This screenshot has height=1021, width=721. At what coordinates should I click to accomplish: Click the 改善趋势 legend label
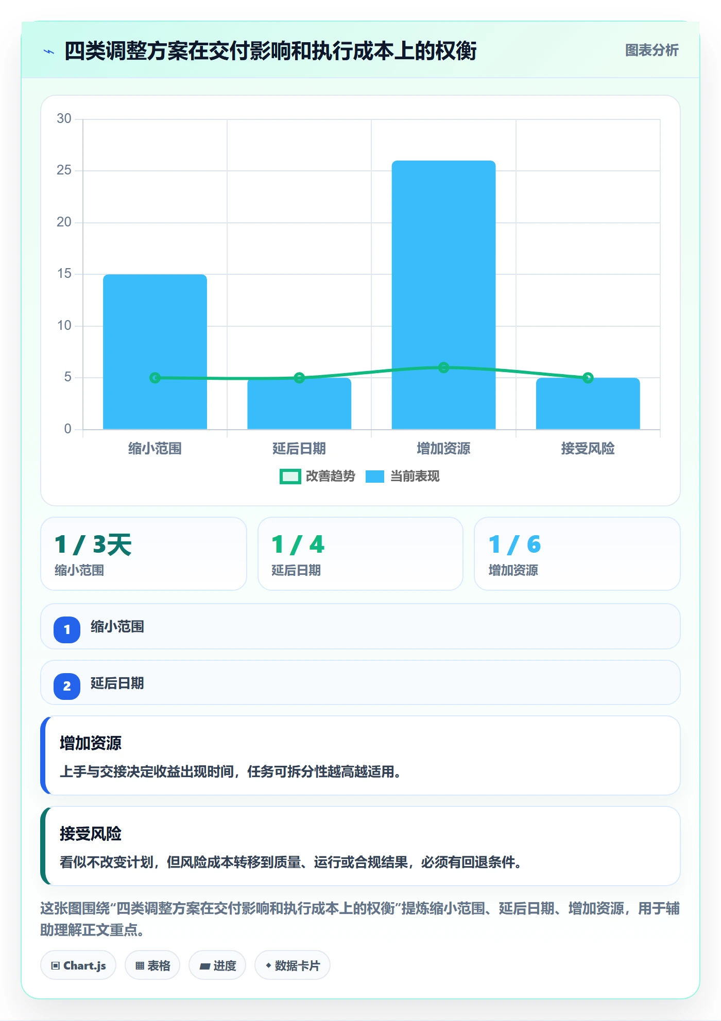pyautogui.click(x=331, y=477)
